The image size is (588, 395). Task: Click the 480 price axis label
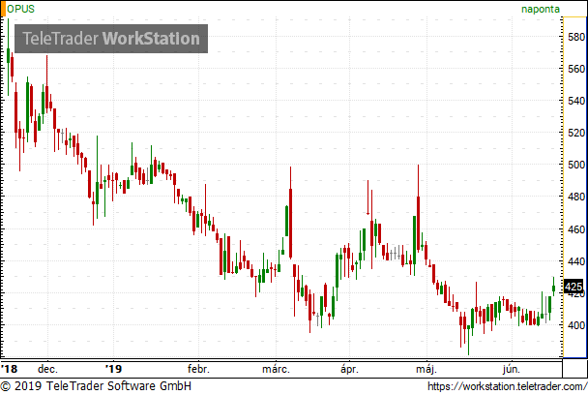tap(576, 197)
